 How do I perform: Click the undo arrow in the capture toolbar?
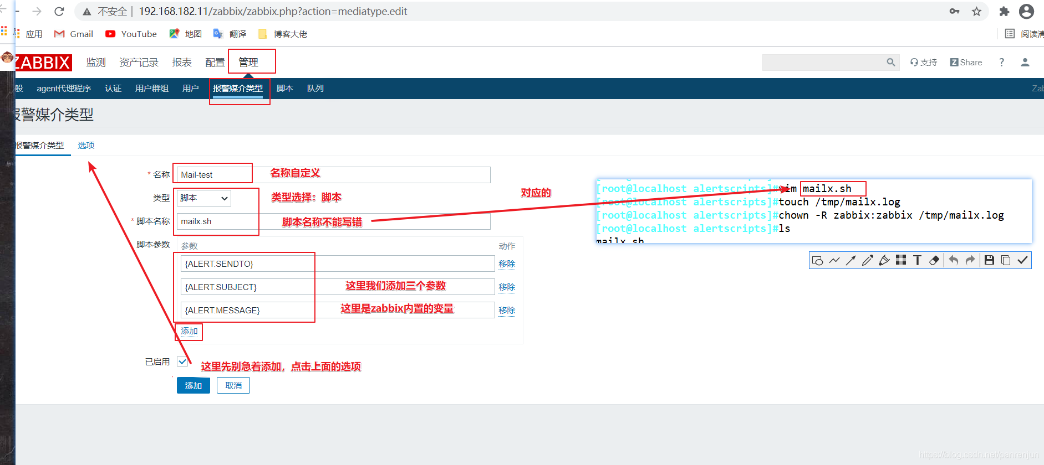[954, 260]
